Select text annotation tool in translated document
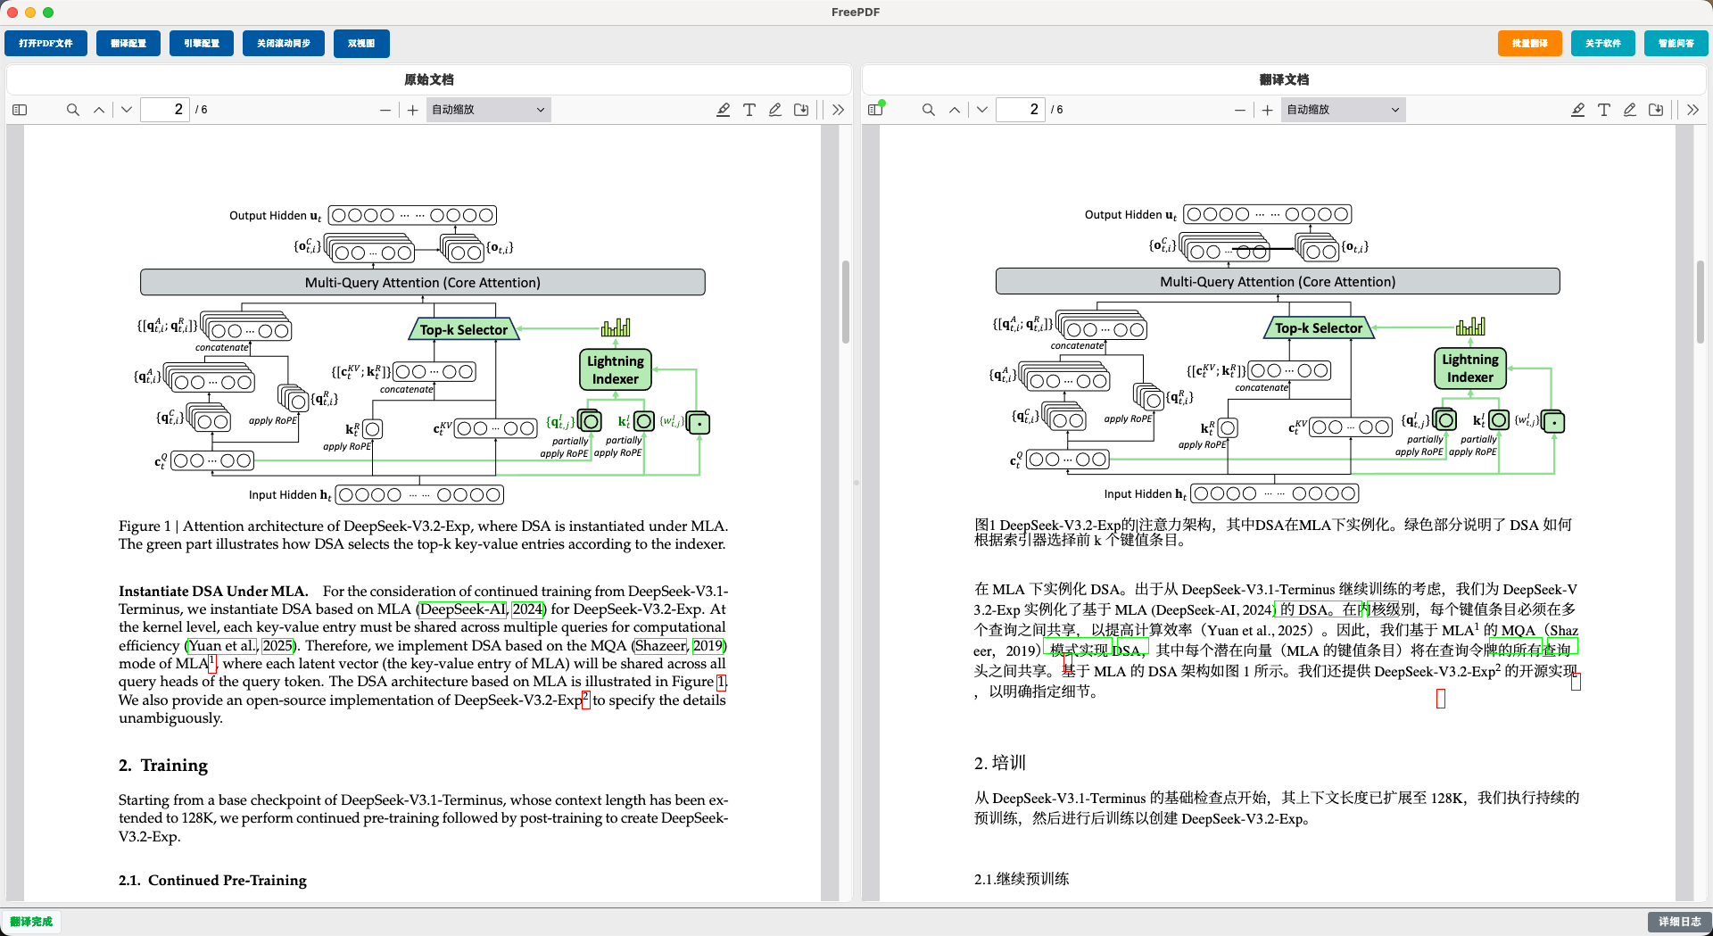The width and height of the screenshot is (1713, 936). pos(1604,110)
